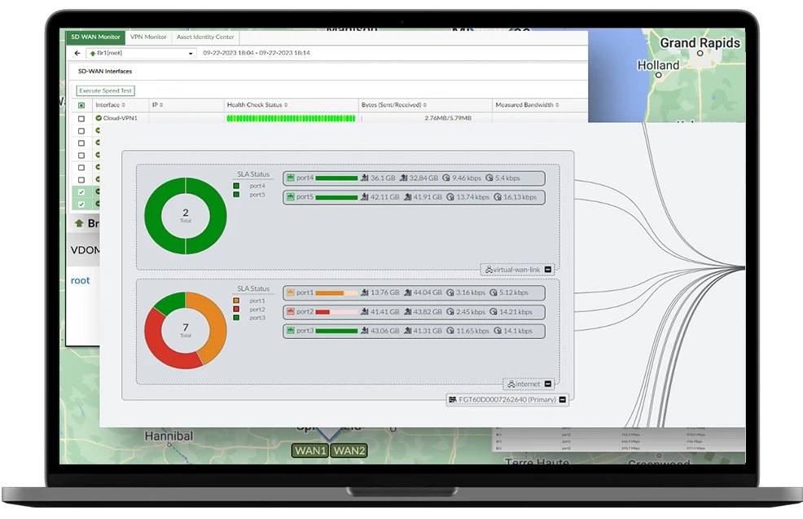Click the FGT60D0007262640 device icon

453,400
